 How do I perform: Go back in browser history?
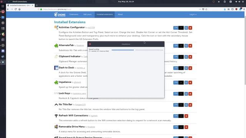click(x=8, y=9)
